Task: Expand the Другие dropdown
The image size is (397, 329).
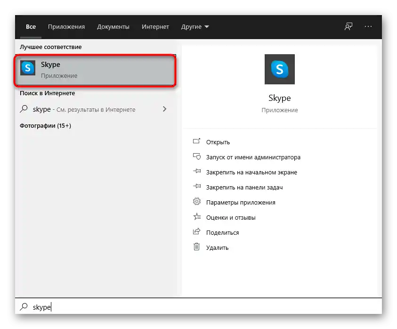Action: pyautogui.click(x=195, y=27)
